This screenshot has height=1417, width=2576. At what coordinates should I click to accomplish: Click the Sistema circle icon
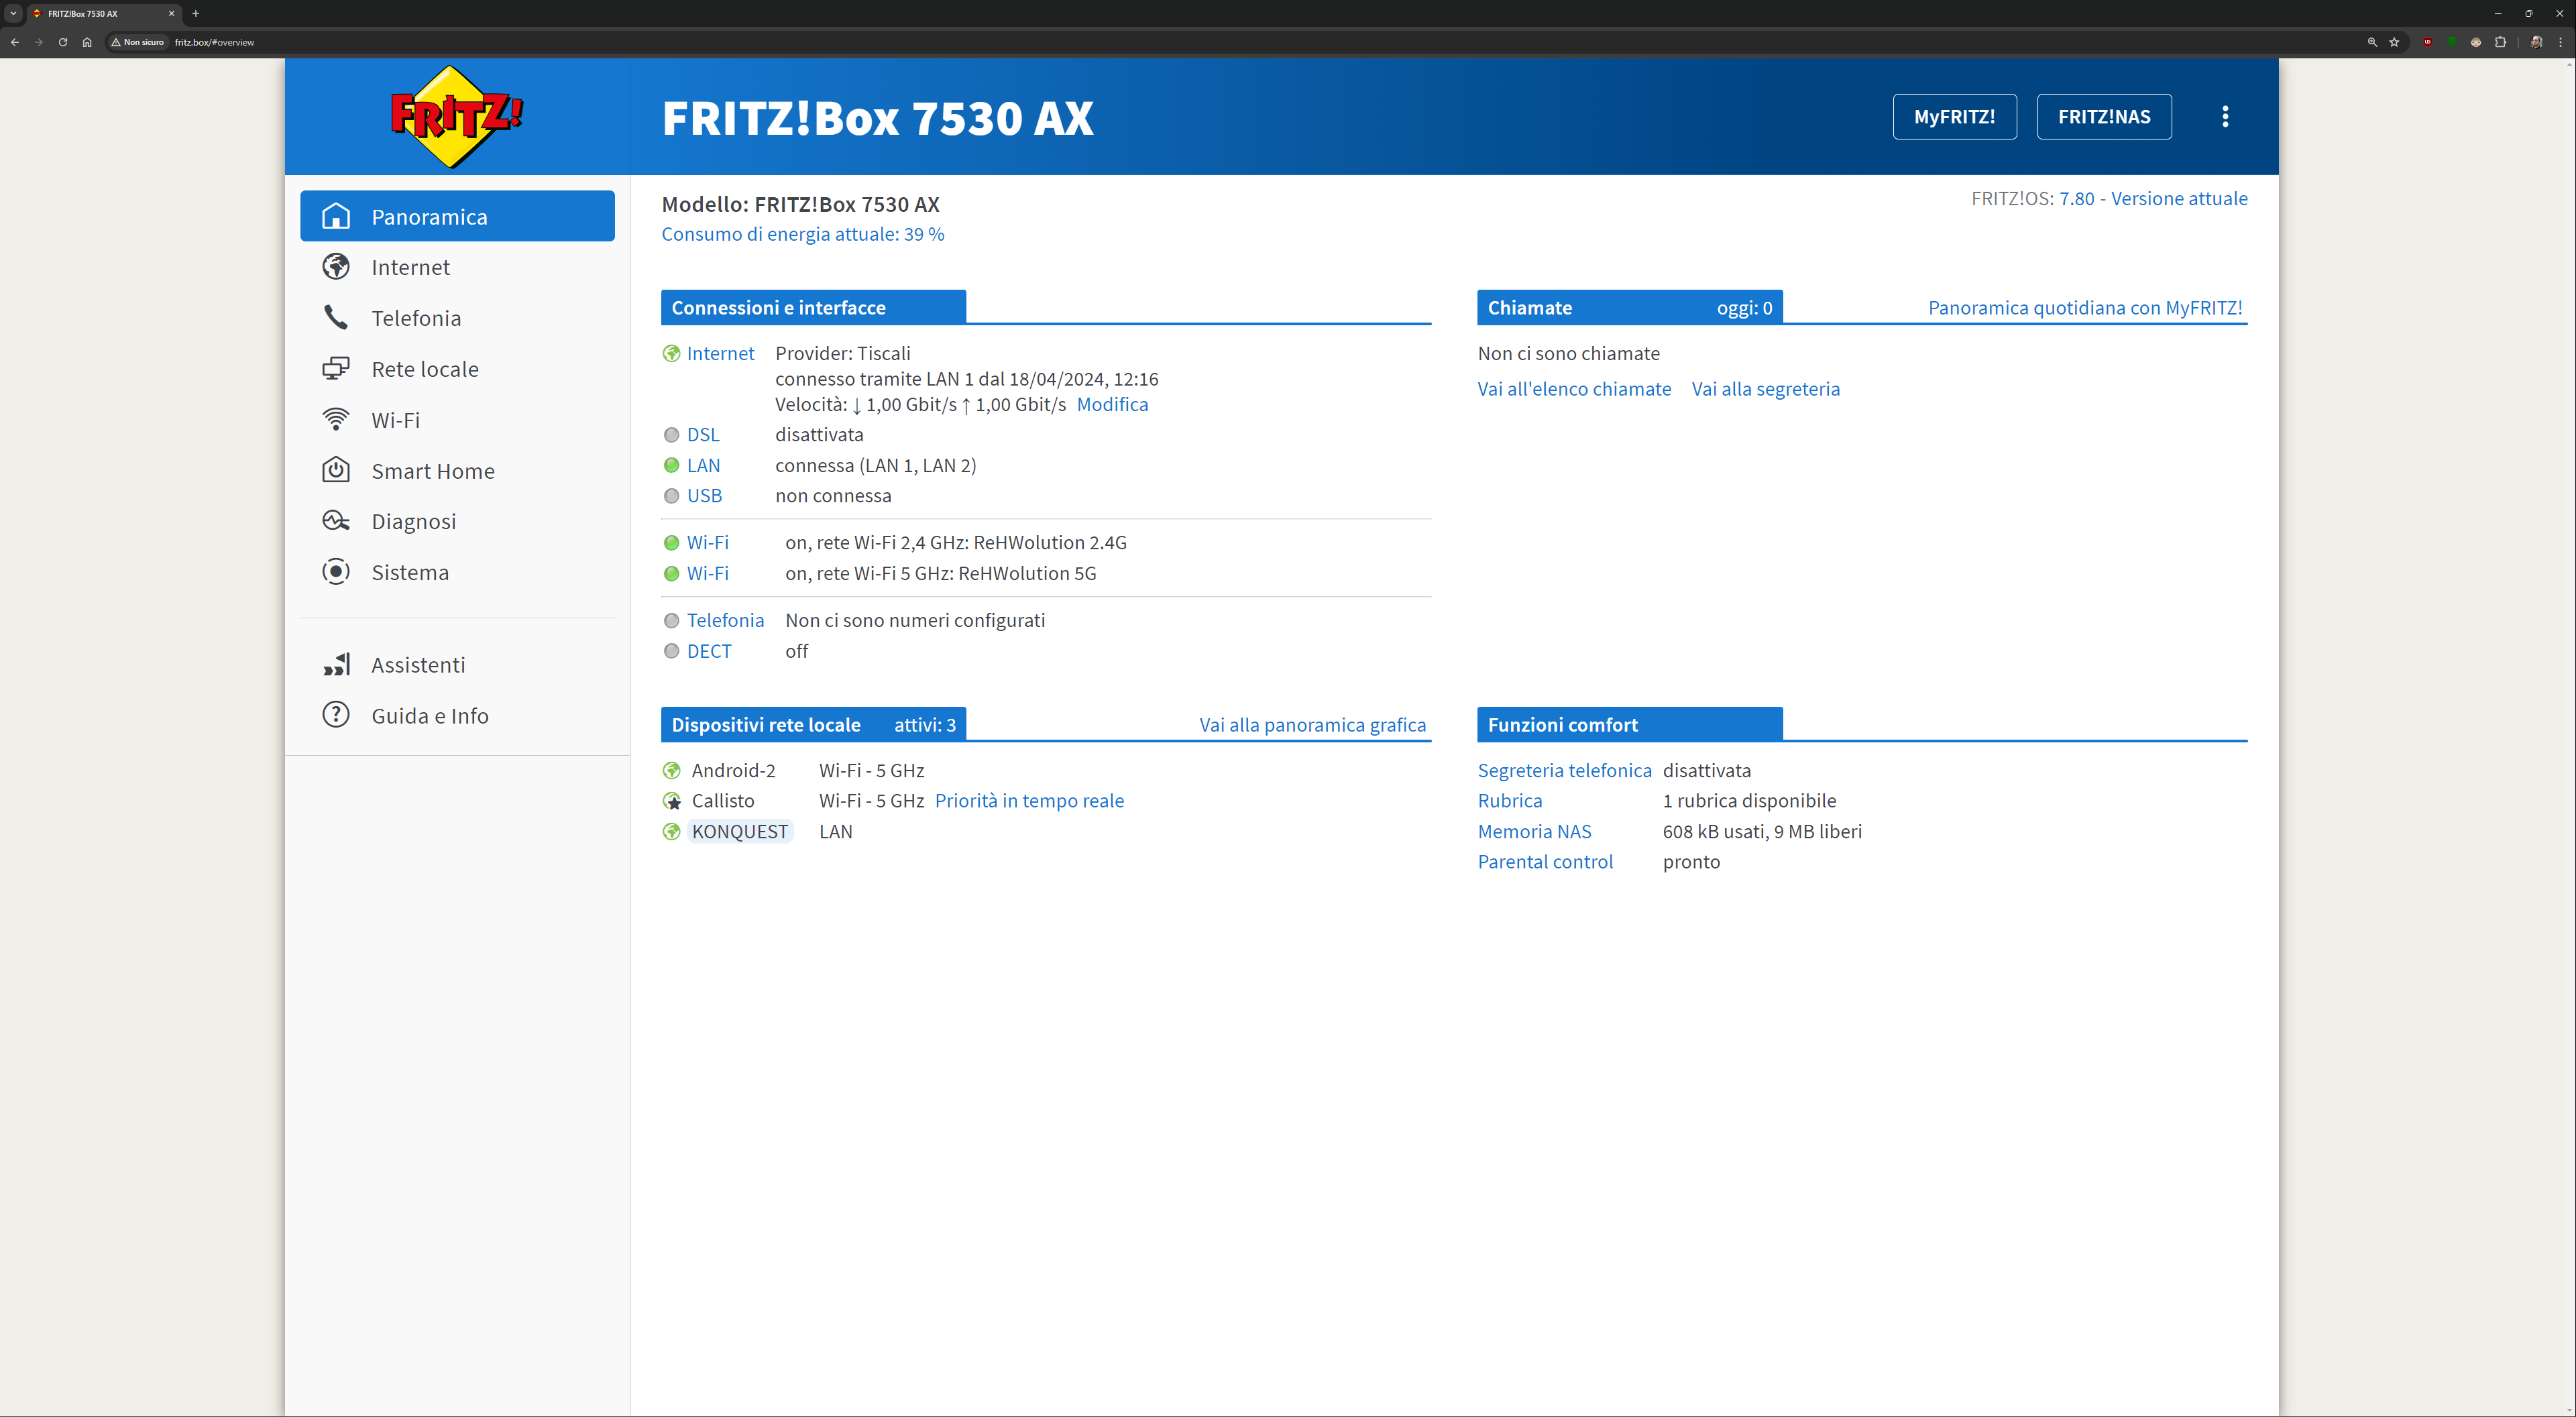click(336, 572)
